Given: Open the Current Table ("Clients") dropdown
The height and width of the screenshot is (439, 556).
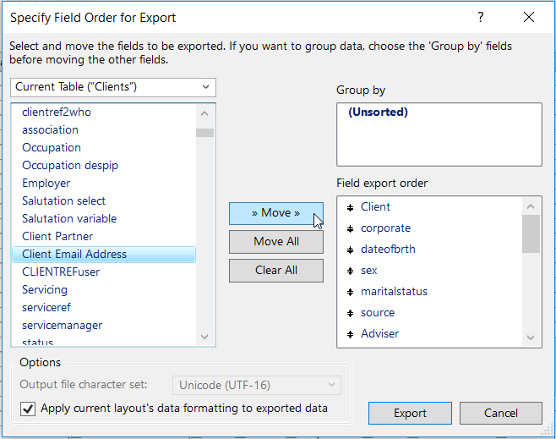Looking at the screenshot, I should click(113, 87).
